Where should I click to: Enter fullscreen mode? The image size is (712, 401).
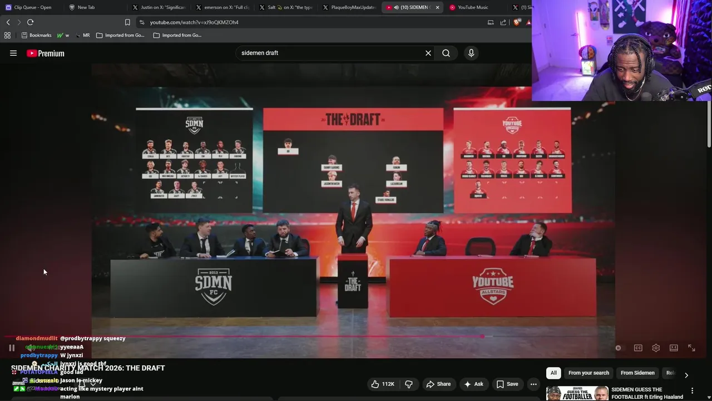click(x=691, y=348)
